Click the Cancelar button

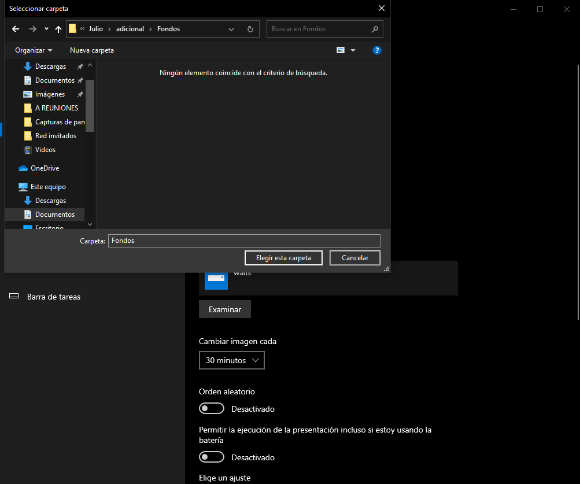(x=355, y=258)
